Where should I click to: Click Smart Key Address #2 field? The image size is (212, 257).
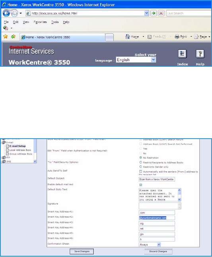(157, 218)
